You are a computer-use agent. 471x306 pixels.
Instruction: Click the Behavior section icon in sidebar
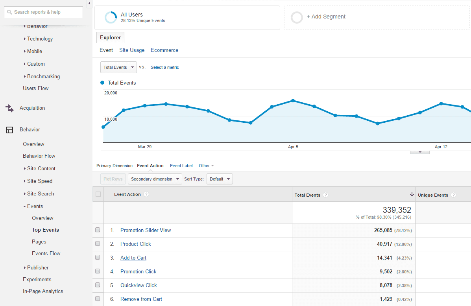(9, 129)
